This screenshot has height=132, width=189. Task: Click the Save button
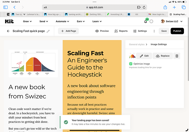click(x=164, y=31)
